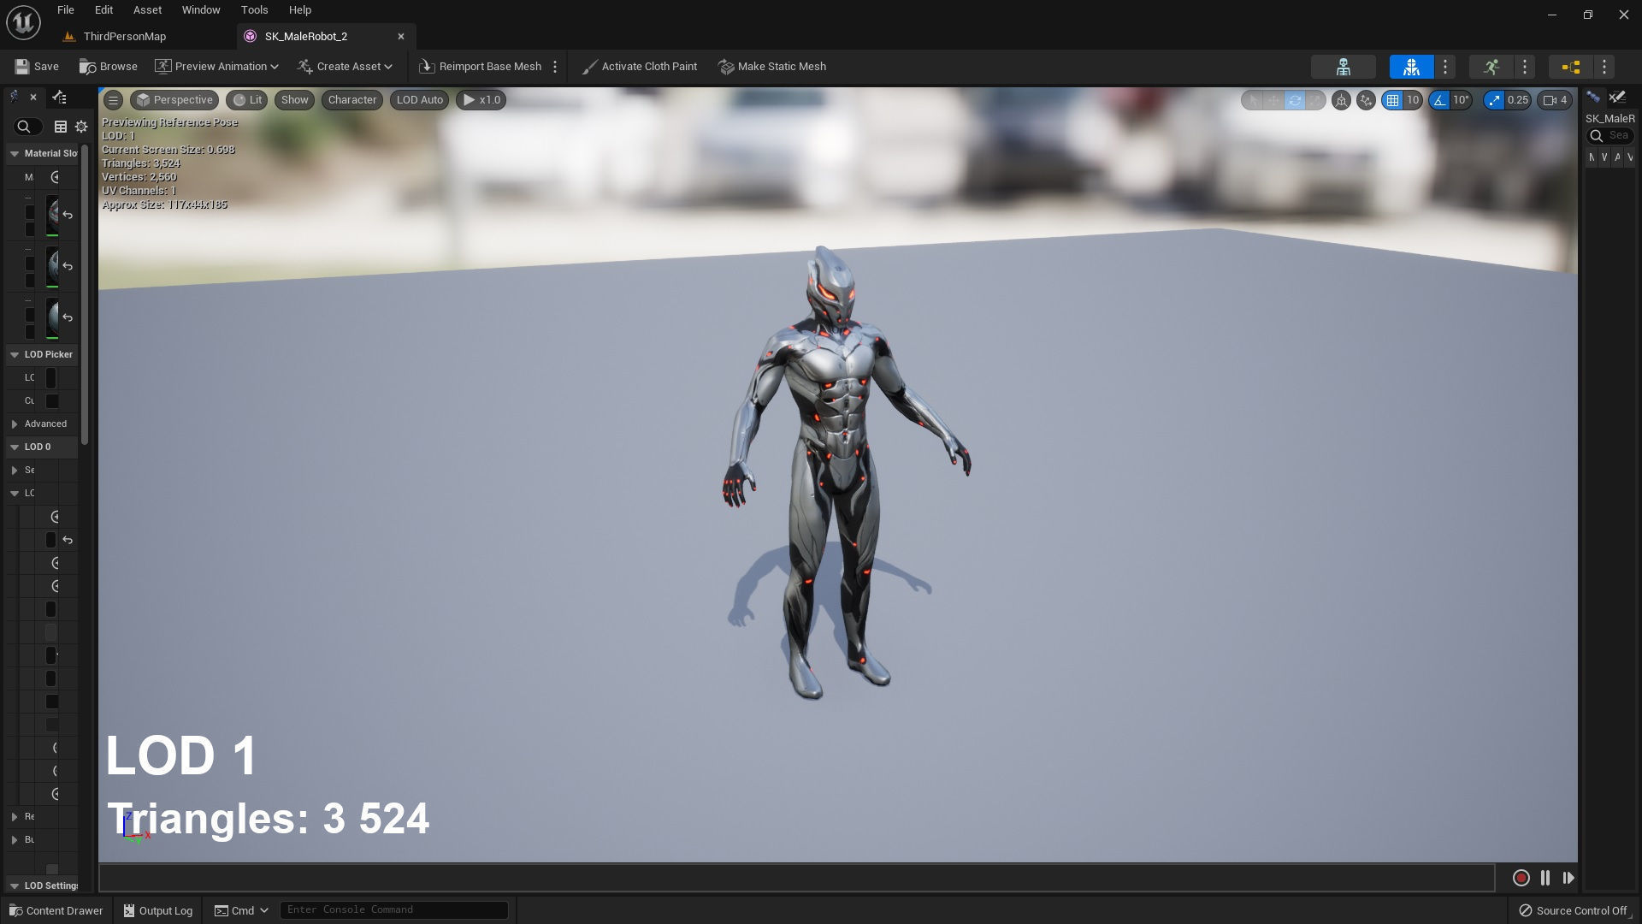Click Reimport Base Mesh
1642x924 pixels.
(x=481, y=66)
